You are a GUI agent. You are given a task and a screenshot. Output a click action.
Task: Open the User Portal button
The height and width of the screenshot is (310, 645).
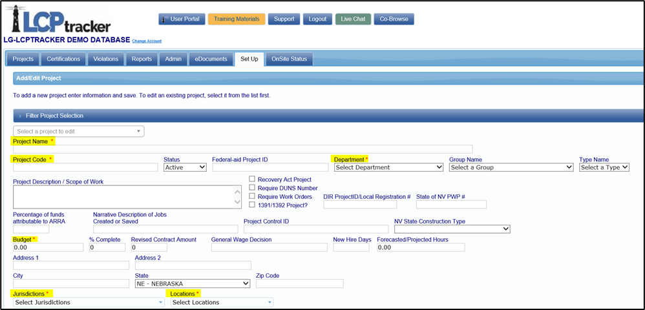(182, 19)
